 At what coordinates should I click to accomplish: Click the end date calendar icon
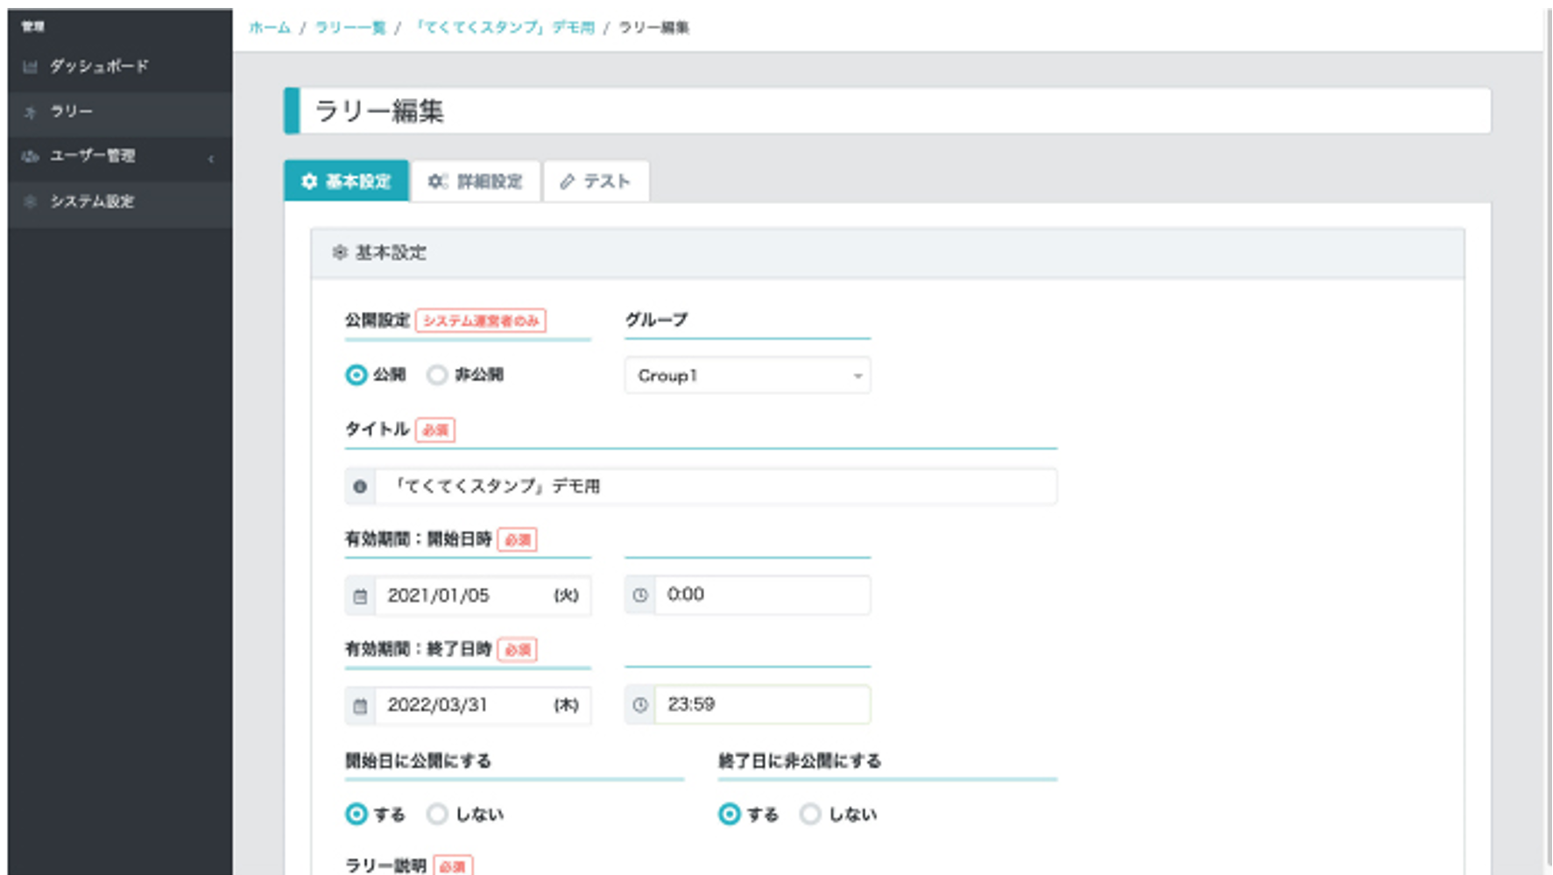(360, 706)
